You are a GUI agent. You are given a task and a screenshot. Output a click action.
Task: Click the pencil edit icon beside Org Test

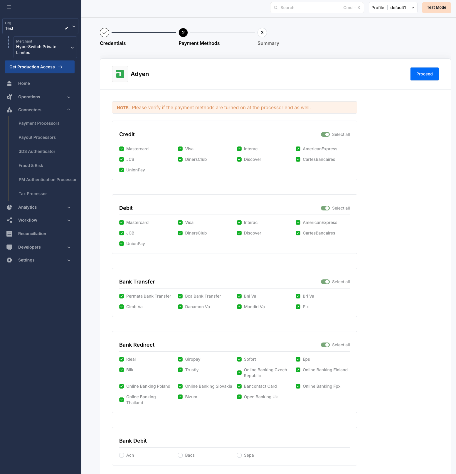coord(66,28)
